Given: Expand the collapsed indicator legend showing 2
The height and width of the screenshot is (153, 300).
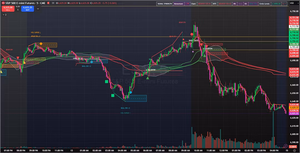Looking at the screenshot, I should (4, 15).
